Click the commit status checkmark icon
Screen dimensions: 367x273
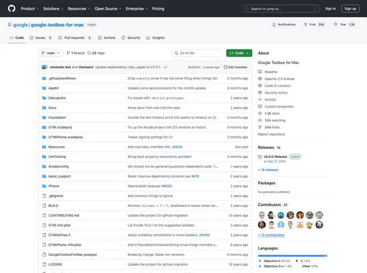coord(165,67)
